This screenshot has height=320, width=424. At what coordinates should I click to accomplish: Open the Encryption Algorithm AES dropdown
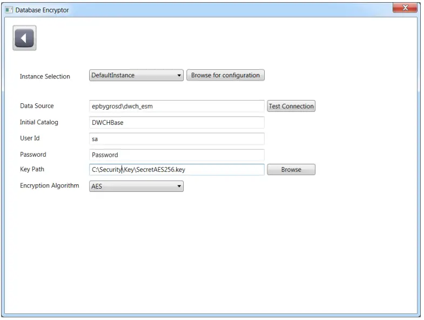tap(136, 186)
